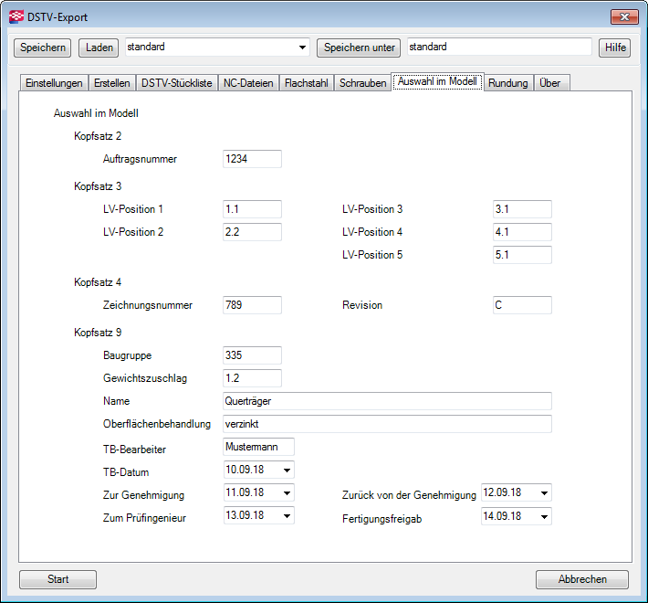Open the NC-Dateien tab

(x=248, y=83)
